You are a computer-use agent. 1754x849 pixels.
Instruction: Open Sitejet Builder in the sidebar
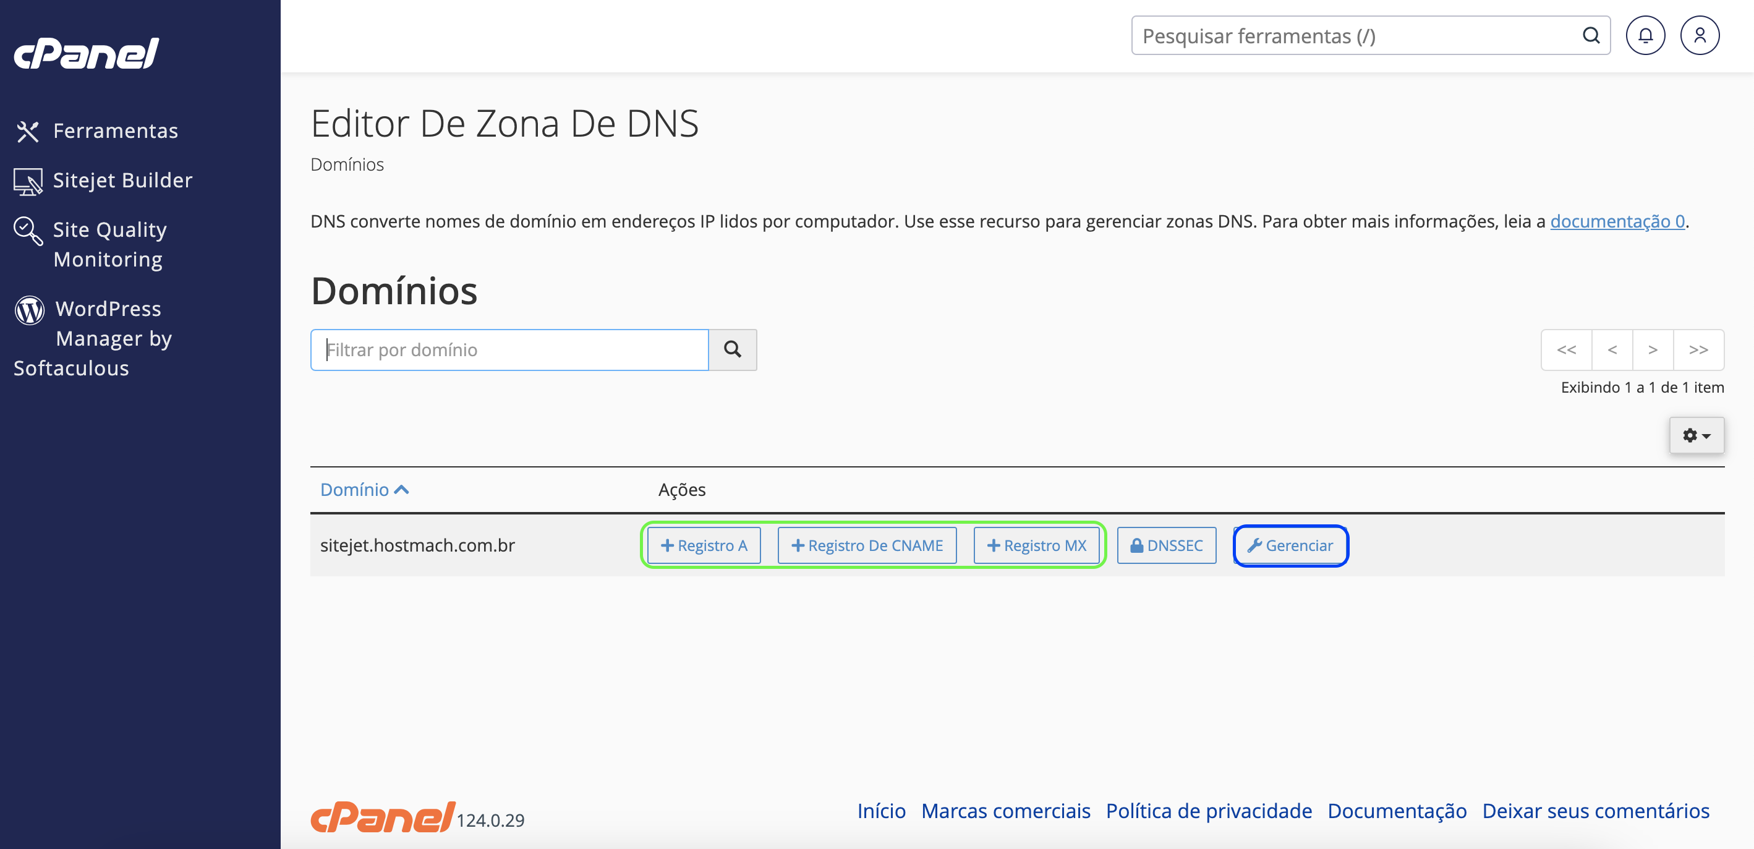[x=103, y=181]
